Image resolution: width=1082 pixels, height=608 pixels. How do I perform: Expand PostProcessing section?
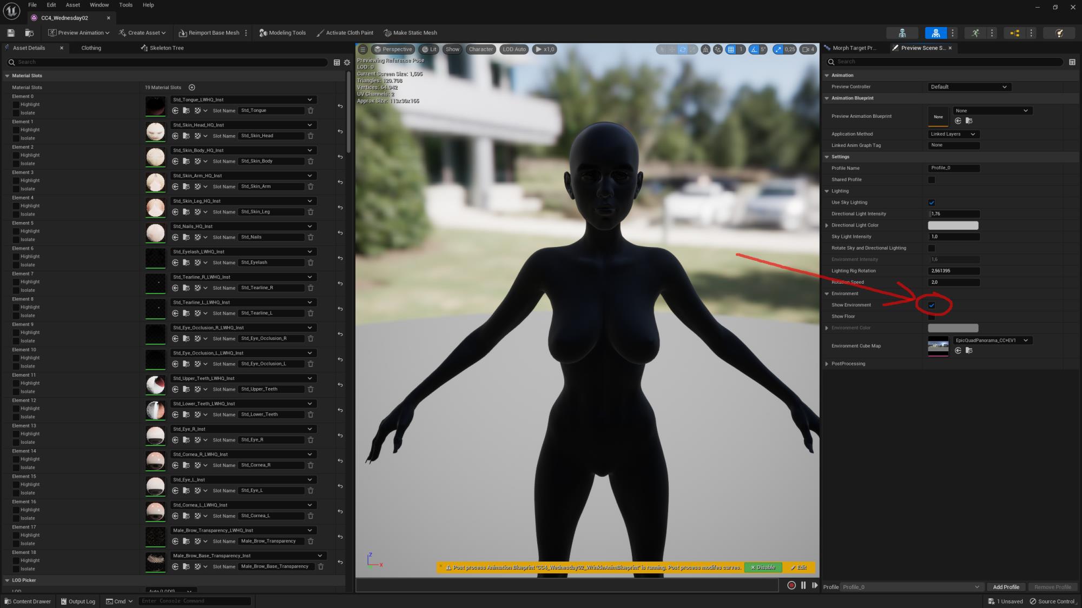coord(827,364)
